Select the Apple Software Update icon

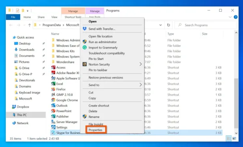point(53,78)
